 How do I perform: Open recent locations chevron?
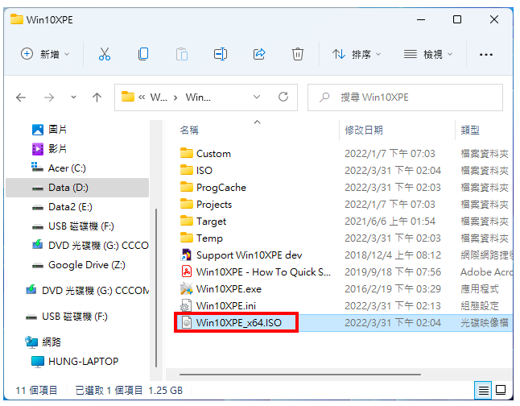(73, 97)
